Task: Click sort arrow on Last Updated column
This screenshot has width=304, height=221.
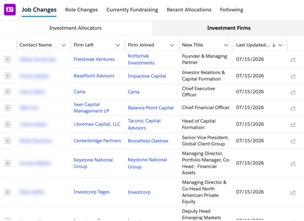Action: pyautogui.click(x=274, y=45)
